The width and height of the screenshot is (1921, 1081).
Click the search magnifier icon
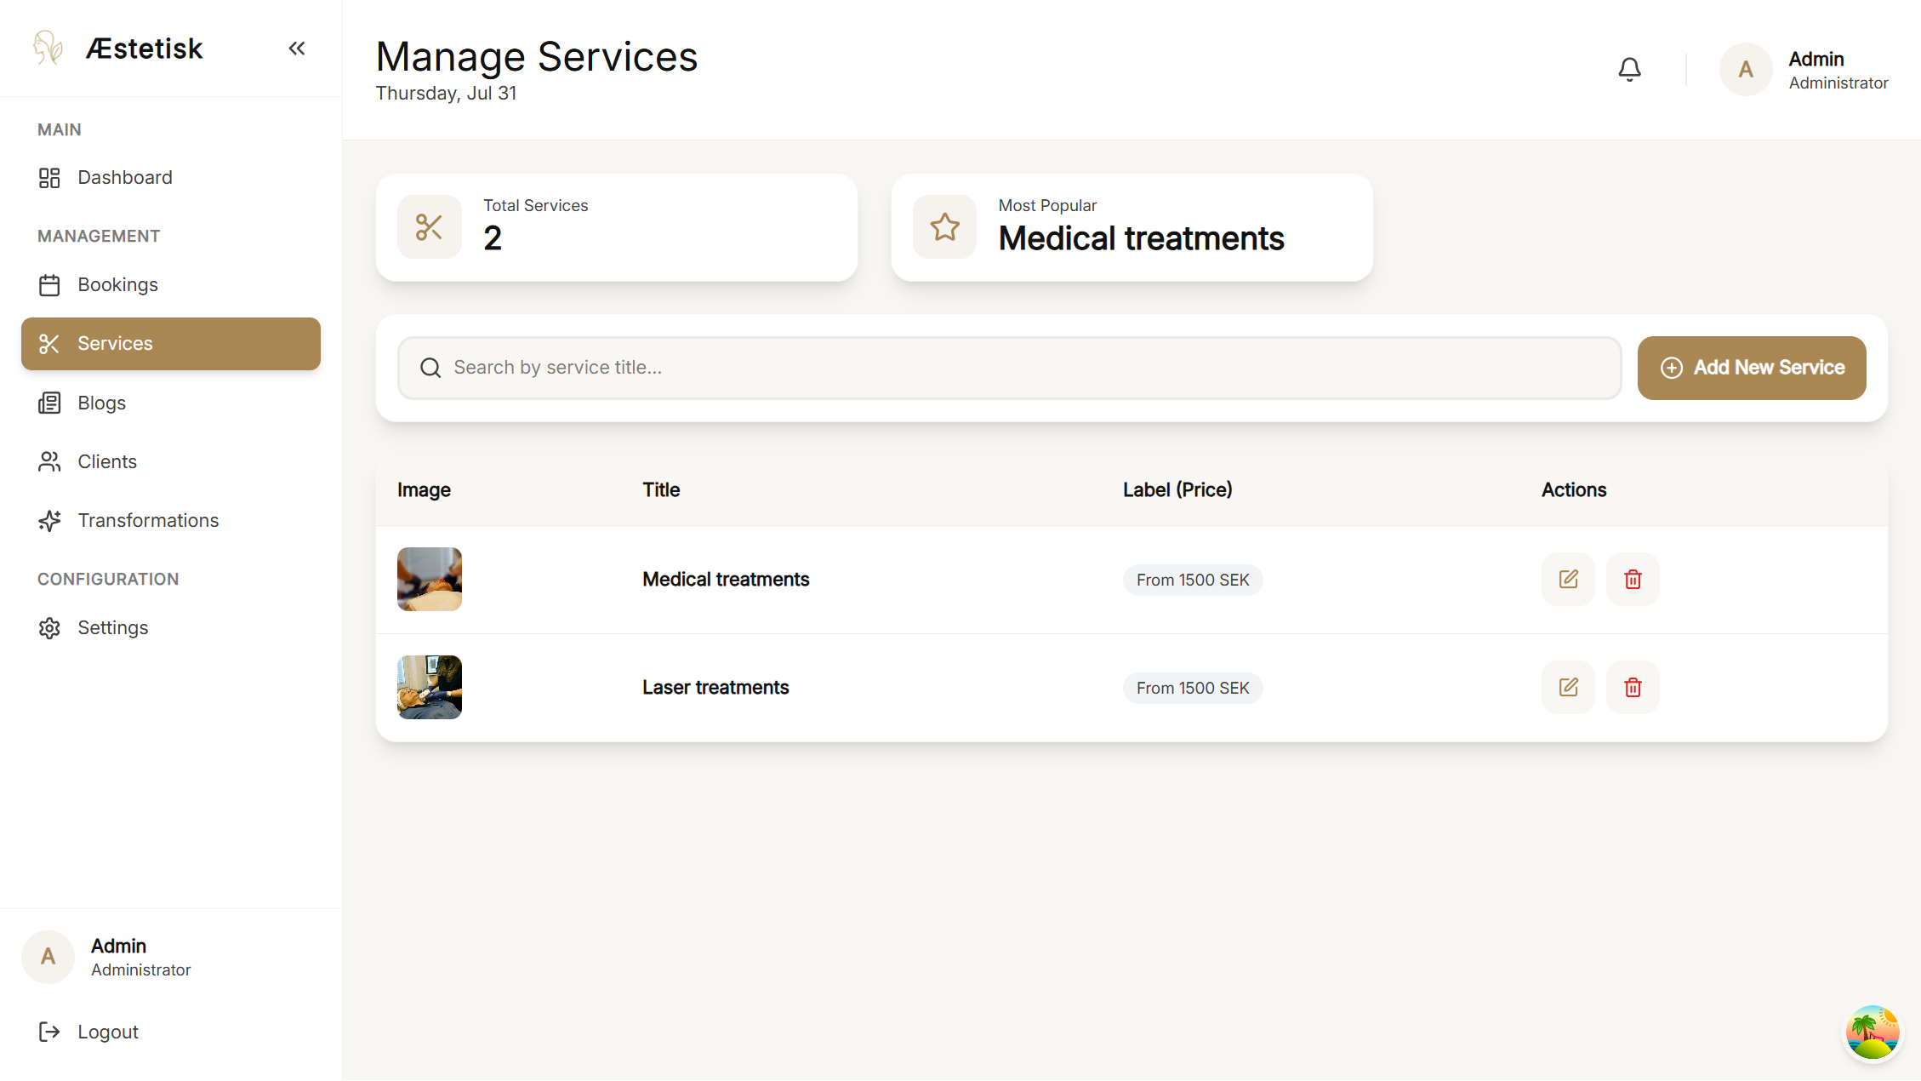coord(430,368)
